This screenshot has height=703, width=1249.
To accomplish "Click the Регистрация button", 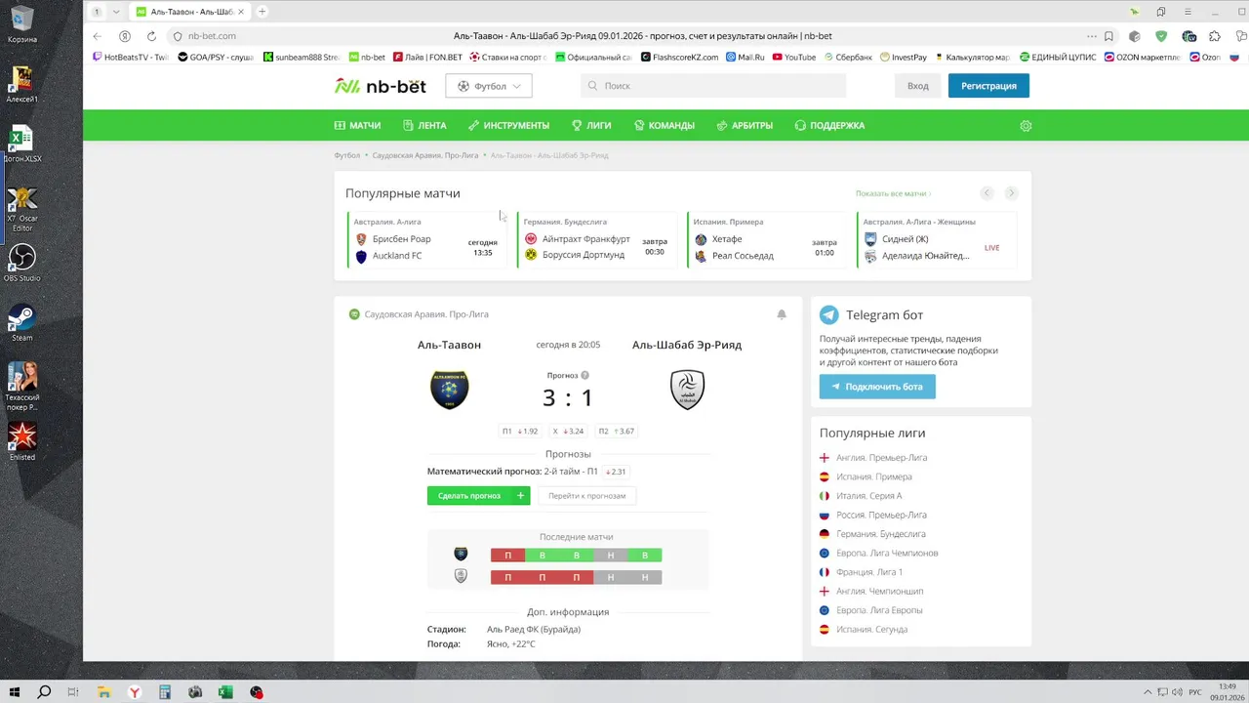I will (x=988, y=86).
